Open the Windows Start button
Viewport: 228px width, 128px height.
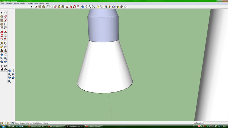[x=3, y=126]
